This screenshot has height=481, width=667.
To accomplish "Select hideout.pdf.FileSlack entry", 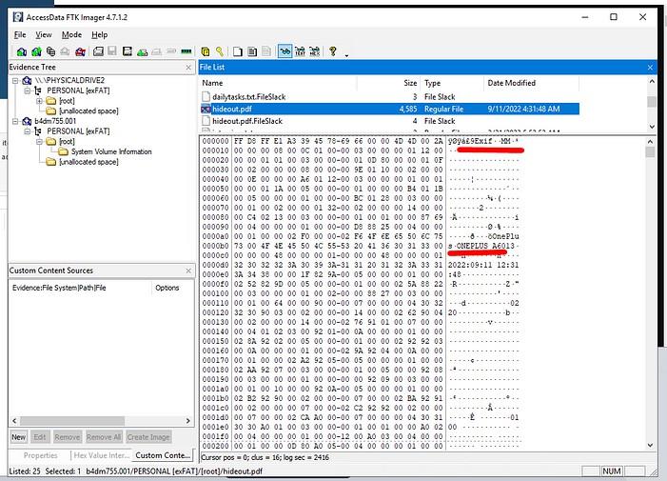I will click(247, 121).
